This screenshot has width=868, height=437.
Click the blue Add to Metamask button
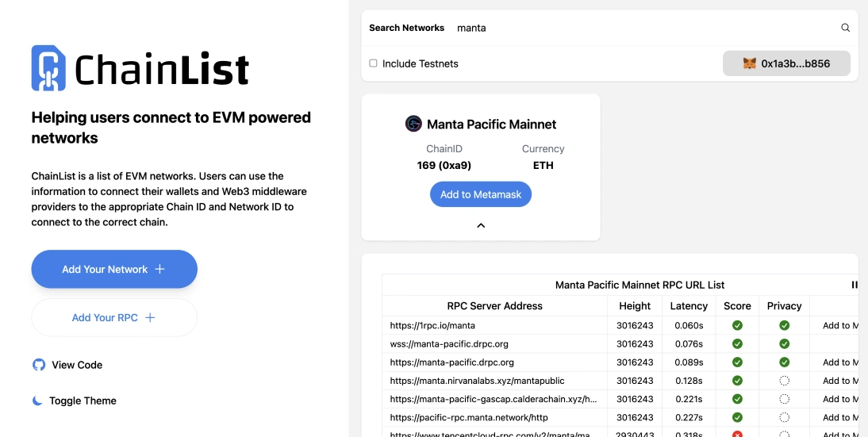click(481, 195)
